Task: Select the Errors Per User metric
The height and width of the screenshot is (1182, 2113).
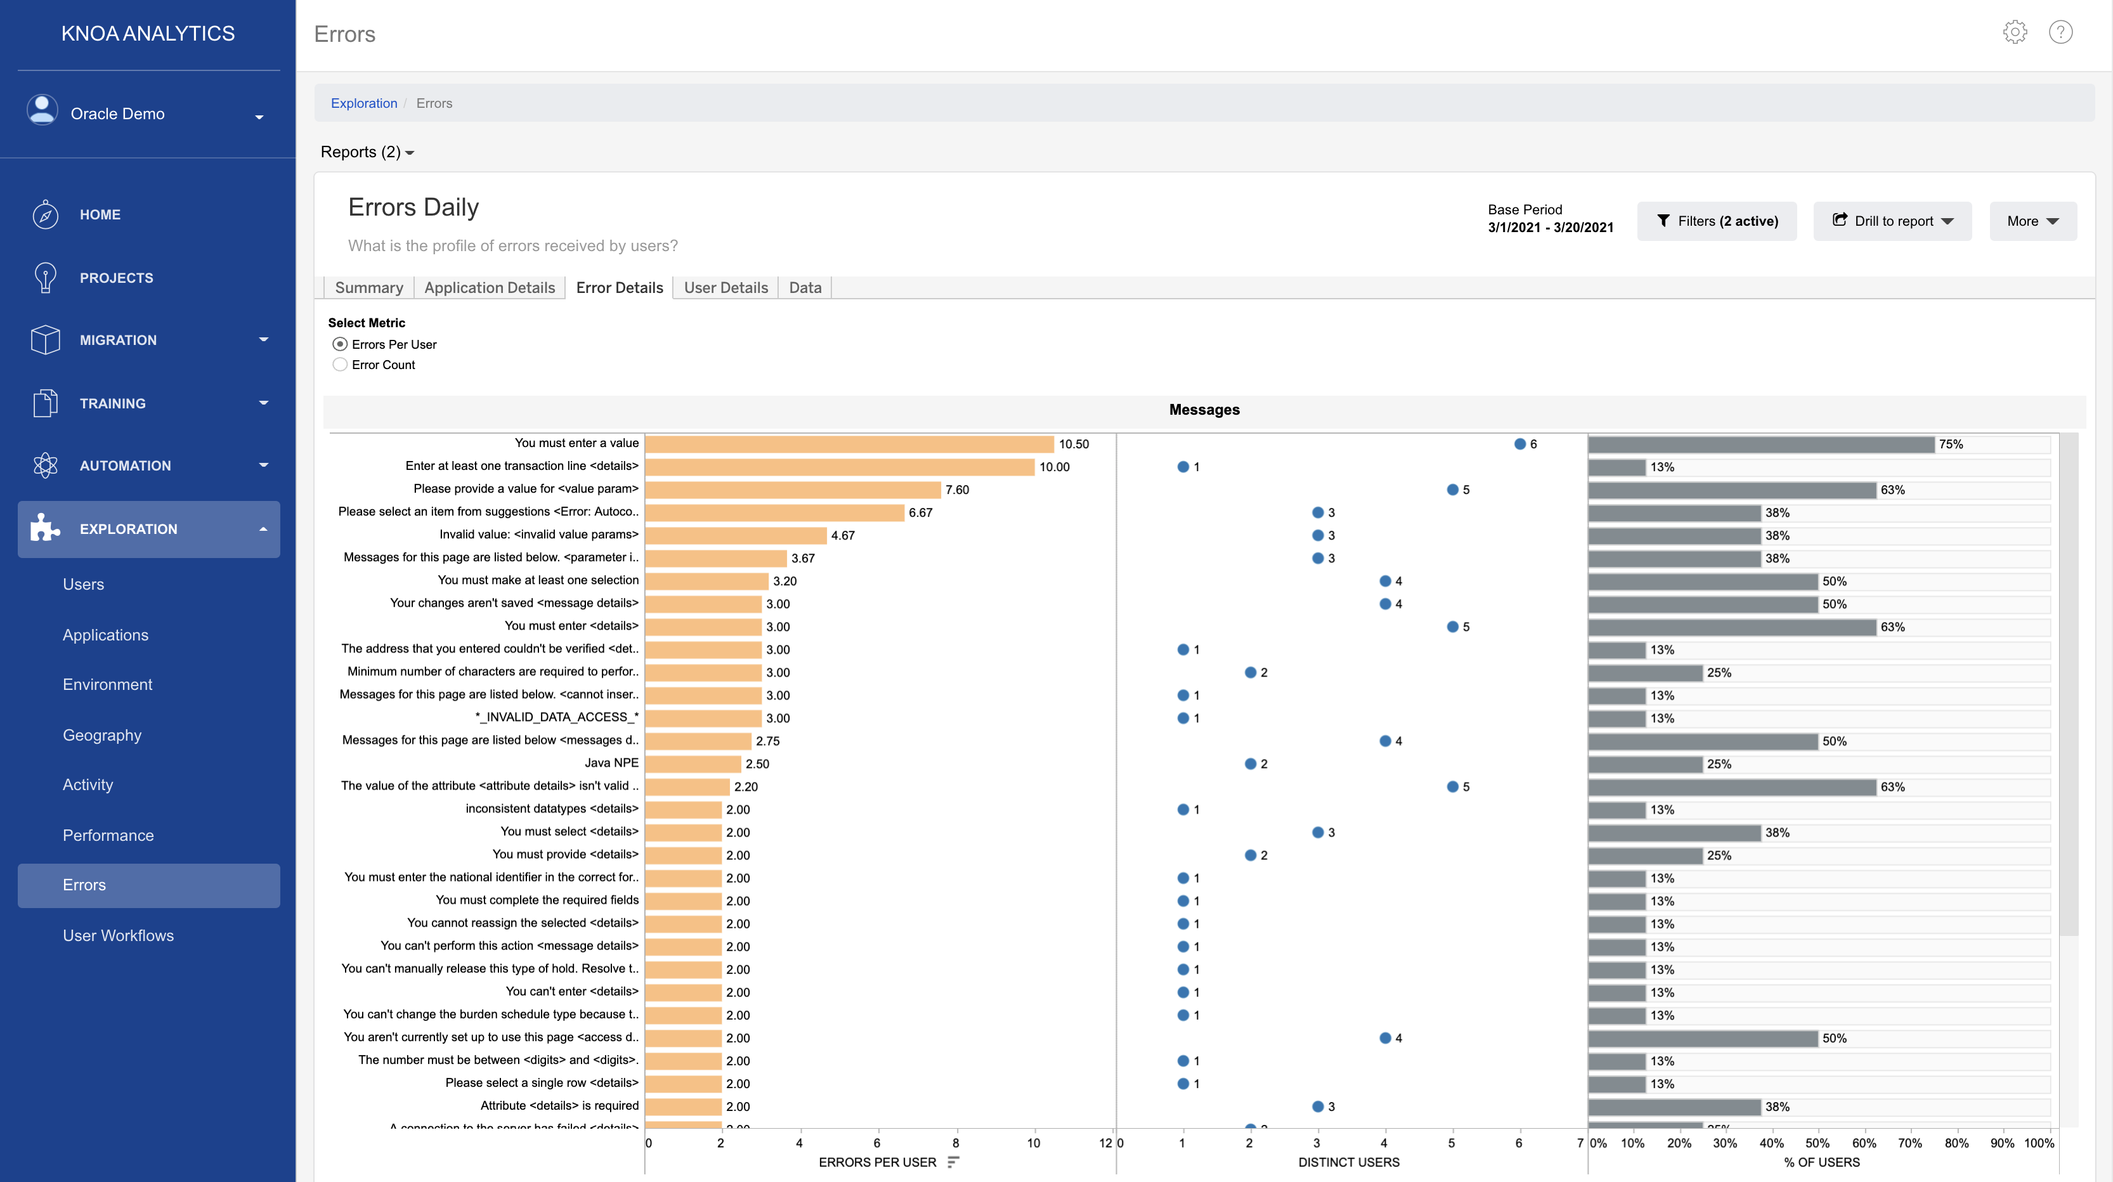Action: coord(340,344)
